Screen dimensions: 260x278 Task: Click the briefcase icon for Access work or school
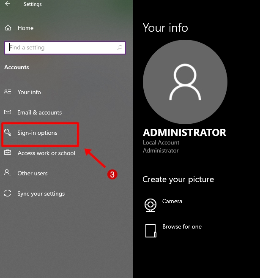tap(8, 153)
